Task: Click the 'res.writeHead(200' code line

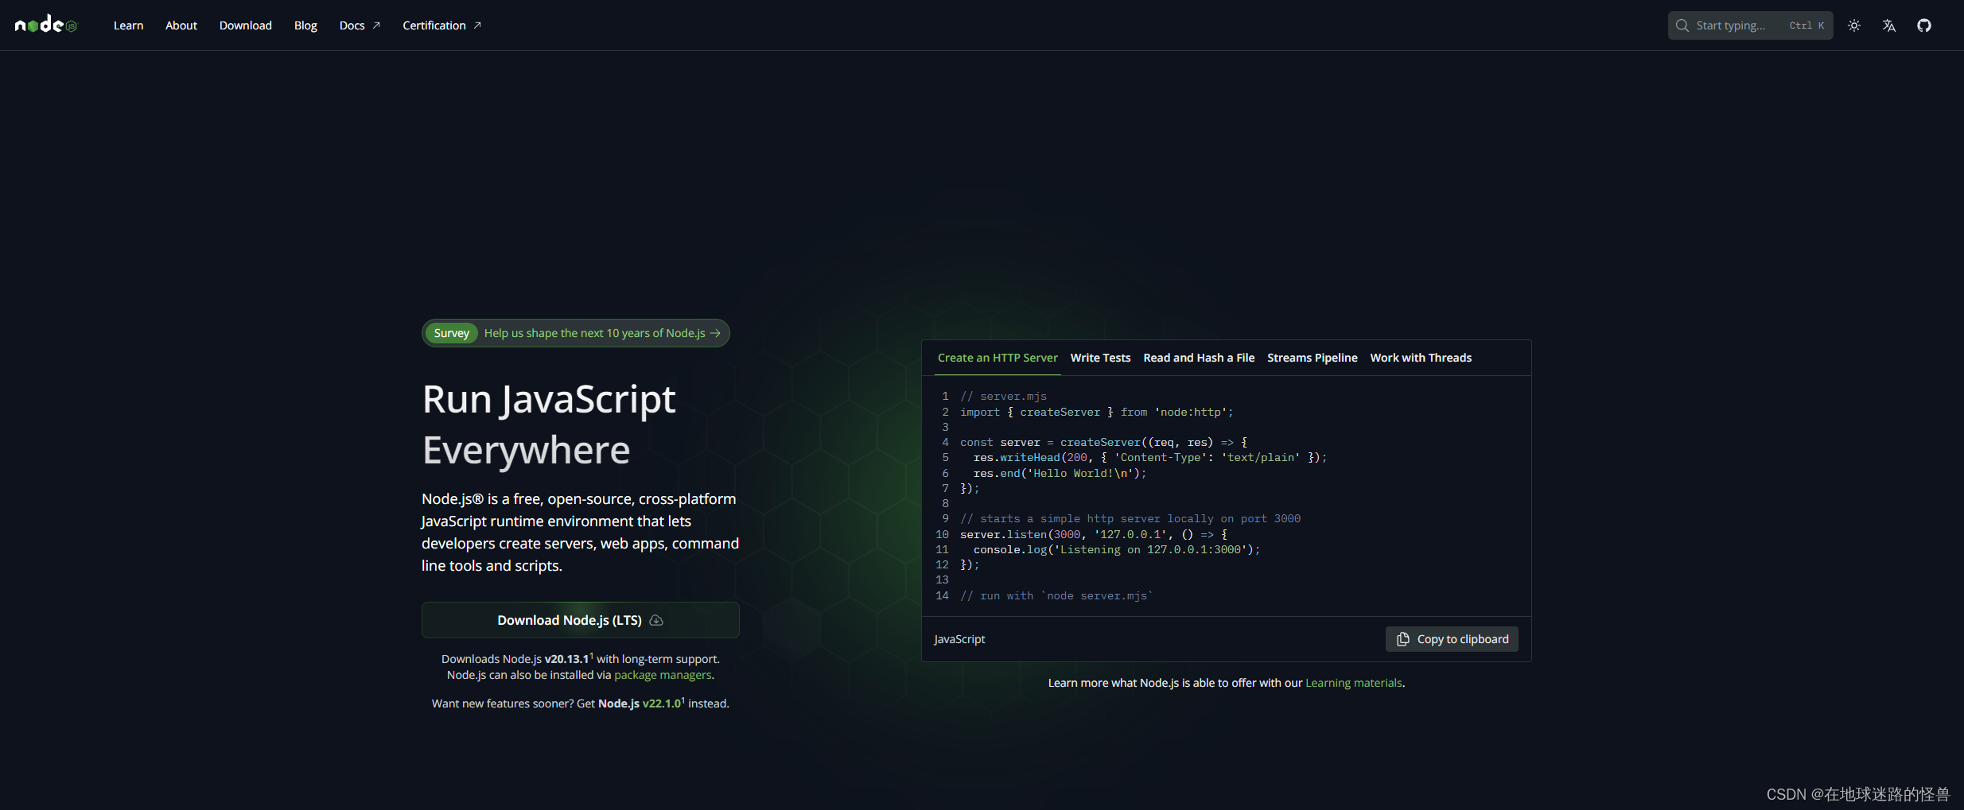Action: point(1149,457)
